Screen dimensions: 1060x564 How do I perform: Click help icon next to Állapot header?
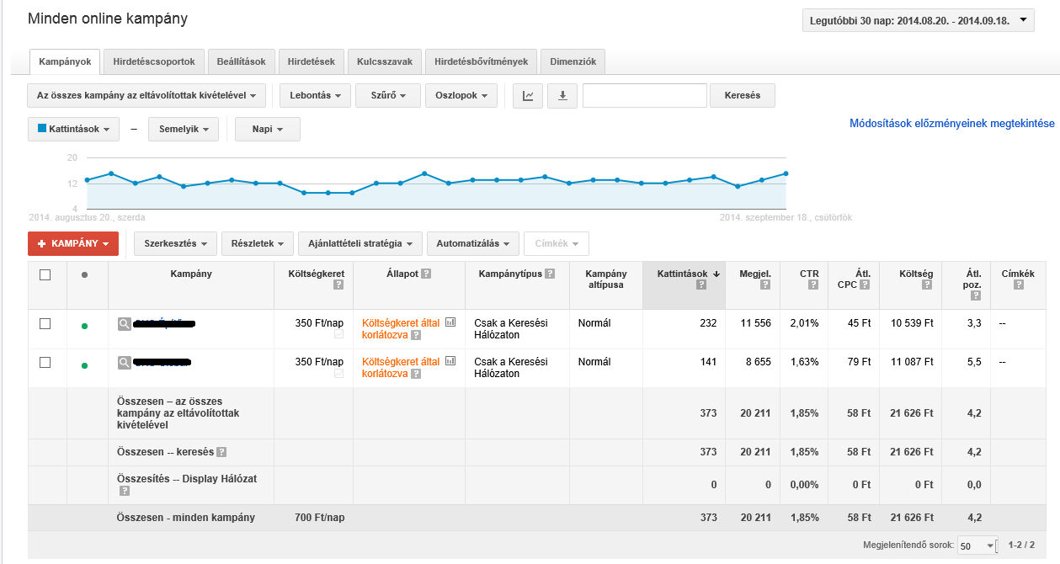pyautogui.click(x=426, y=274)
